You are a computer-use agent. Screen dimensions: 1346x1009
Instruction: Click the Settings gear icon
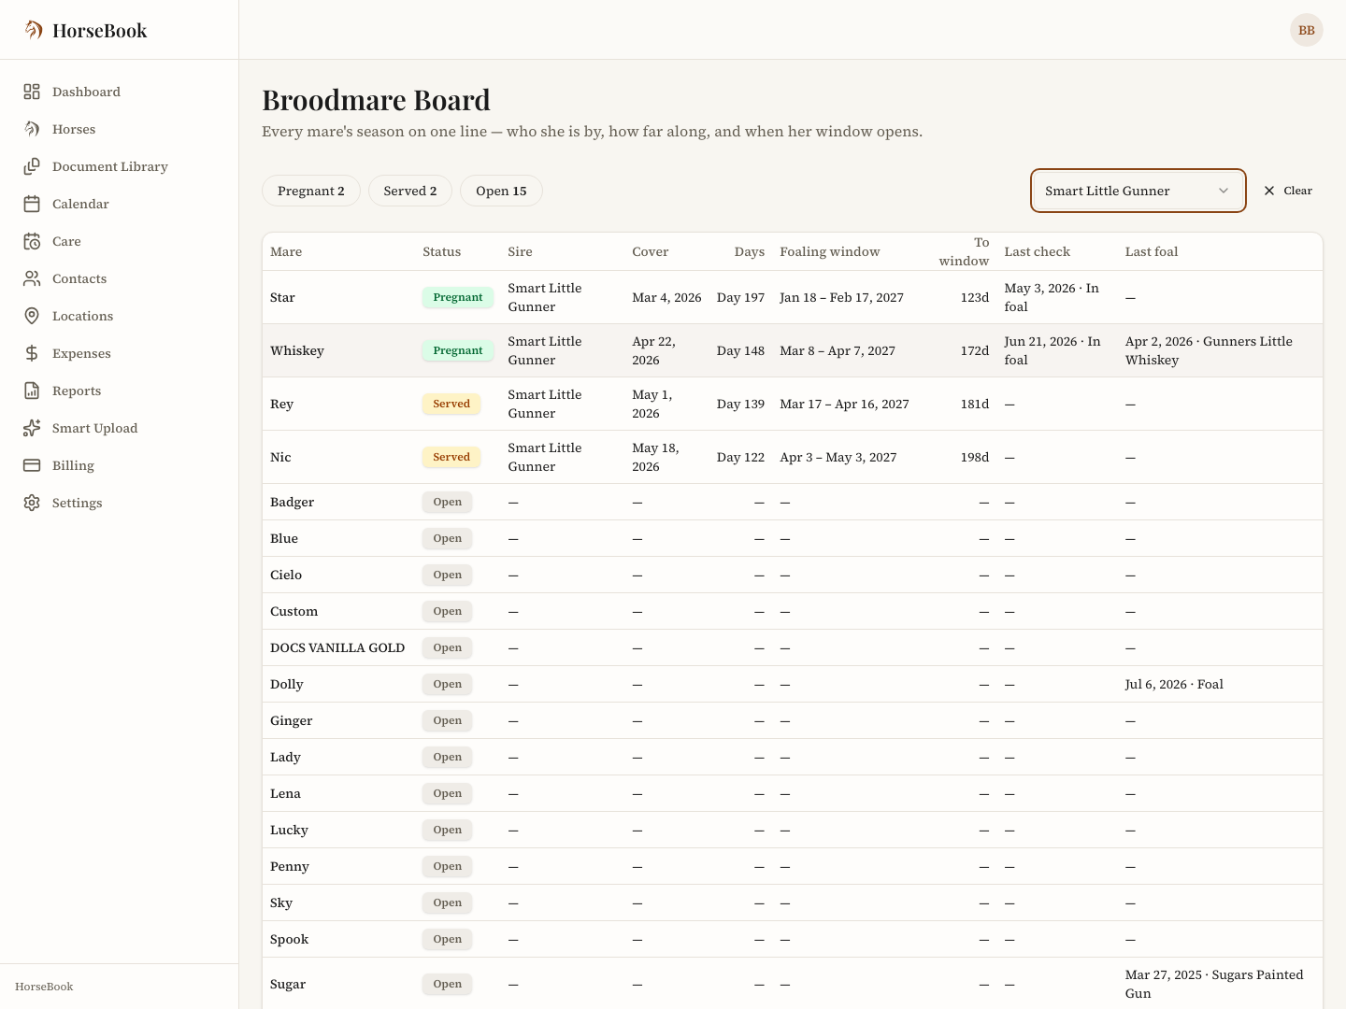pyautogui.click(x=32, y=503)
